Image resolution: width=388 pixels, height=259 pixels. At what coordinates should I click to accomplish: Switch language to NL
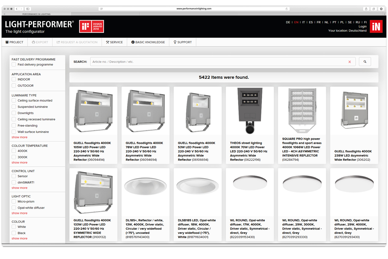click(327, 22)
